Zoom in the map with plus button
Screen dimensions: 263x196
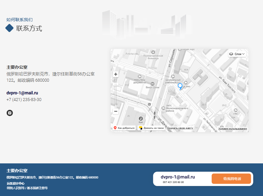(x=116, y=74)
